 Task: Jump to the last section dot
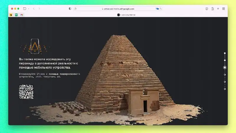point(225,89)
